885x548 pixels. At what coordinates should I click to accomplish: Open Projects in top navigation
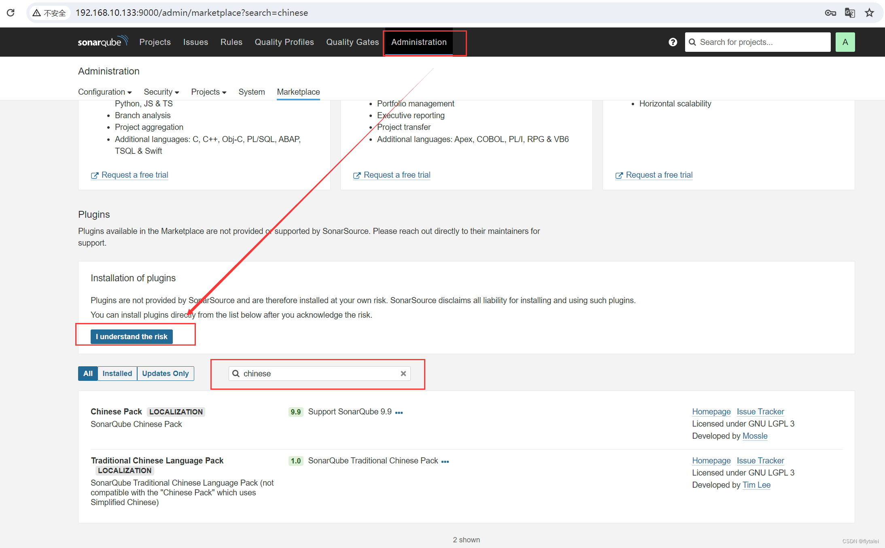coord(155,42)
